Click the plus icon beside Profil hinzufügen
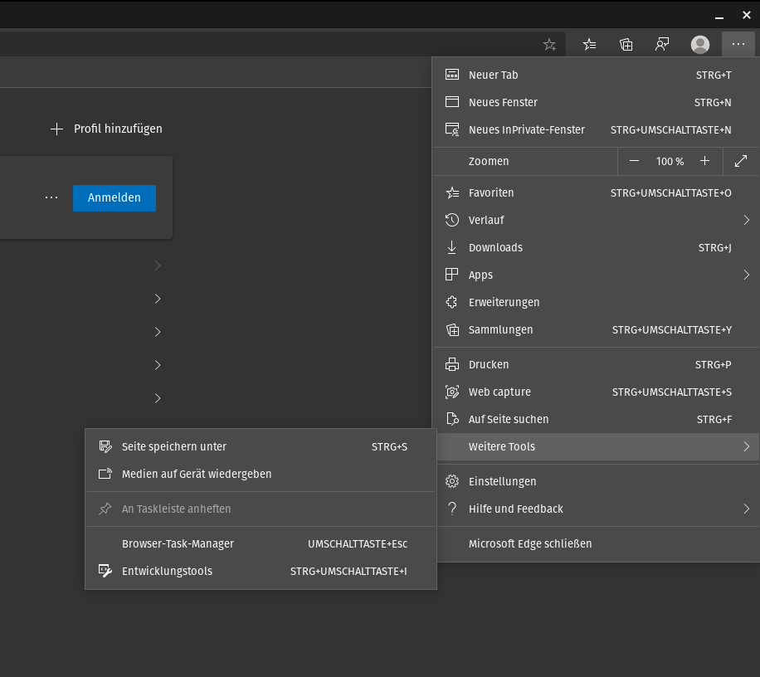This screenshot has width=760, height=677. tap(56, 129)
